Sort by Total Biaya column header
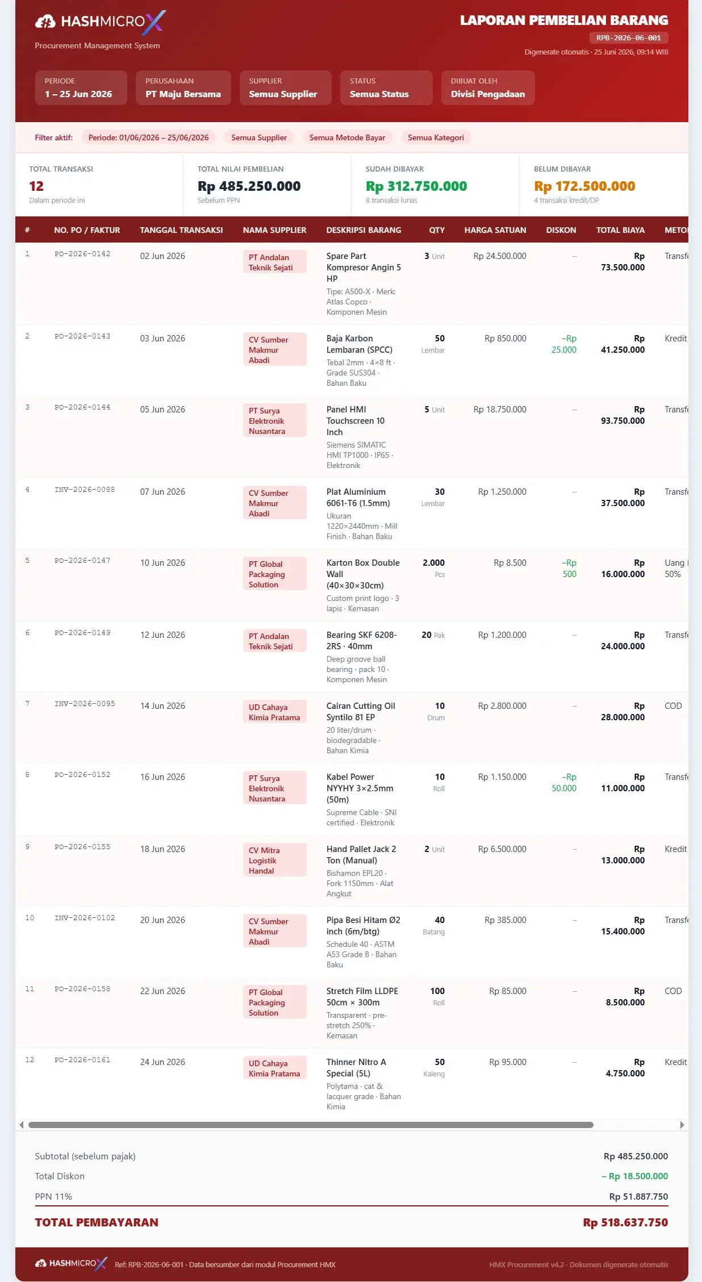The width and height of the screenshot is (702, 1282). click(620, 230)
